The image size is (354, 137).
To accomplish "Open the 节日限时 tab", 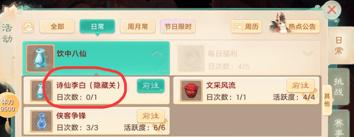I will pos(178,27).
